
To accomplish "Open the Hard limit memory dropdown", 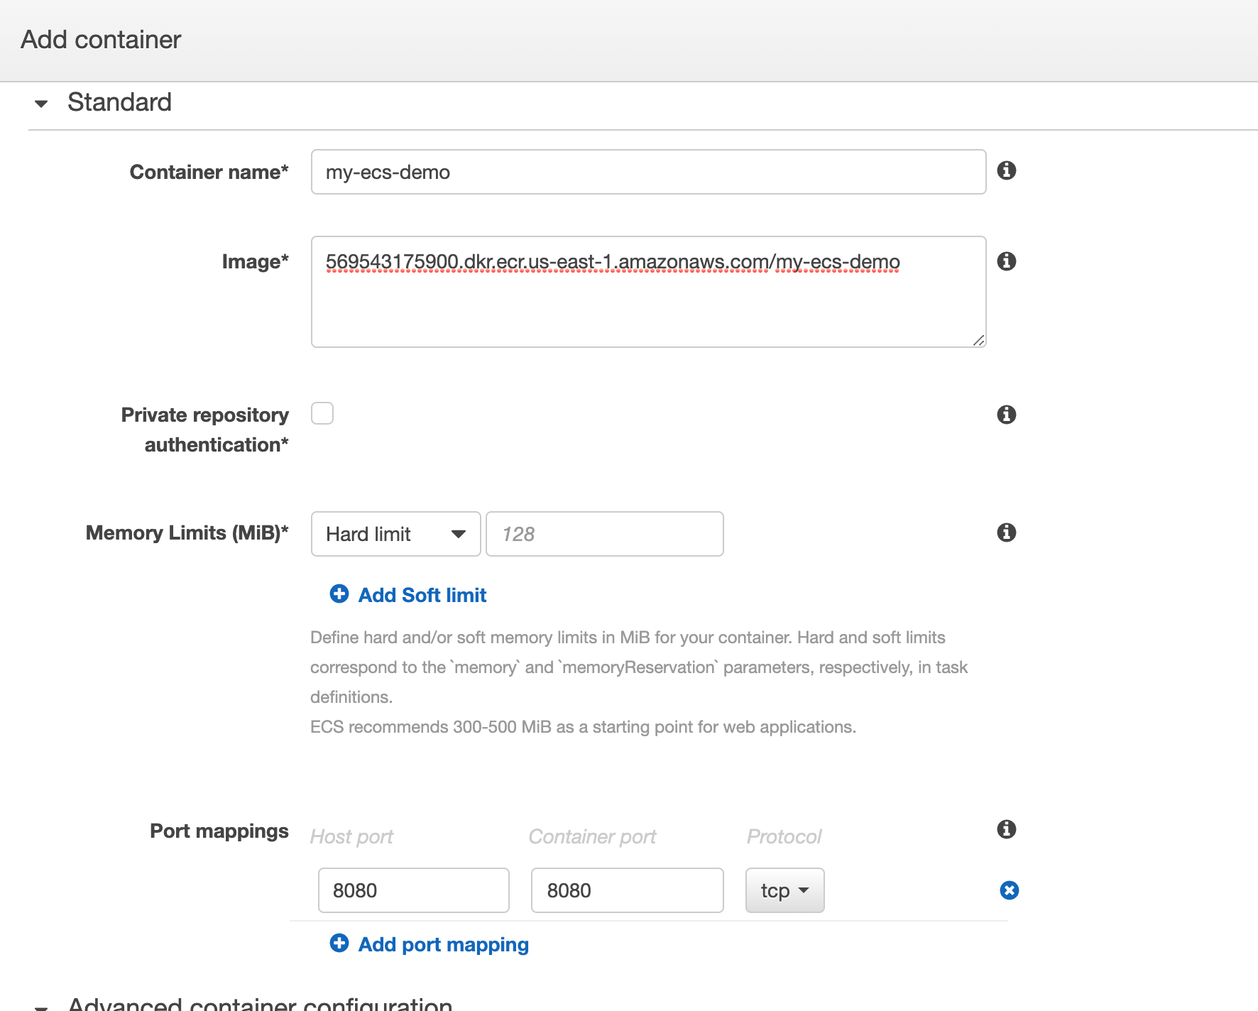I will (x=395, y=534).
